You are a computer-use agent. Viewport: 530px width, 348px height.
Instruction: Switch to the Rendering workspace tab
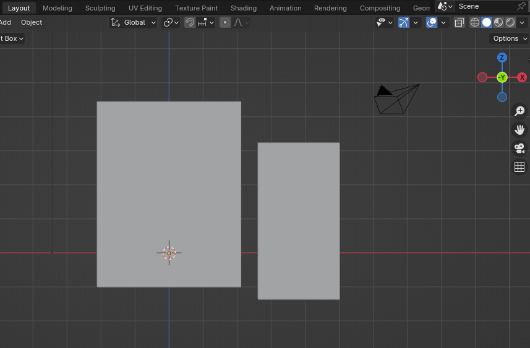(x=330, y=8)
